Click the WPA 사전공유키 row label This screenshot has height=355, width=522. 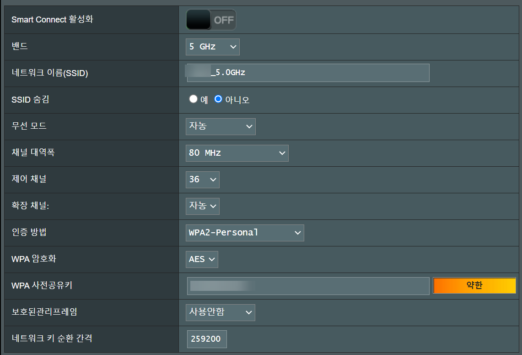42,285
